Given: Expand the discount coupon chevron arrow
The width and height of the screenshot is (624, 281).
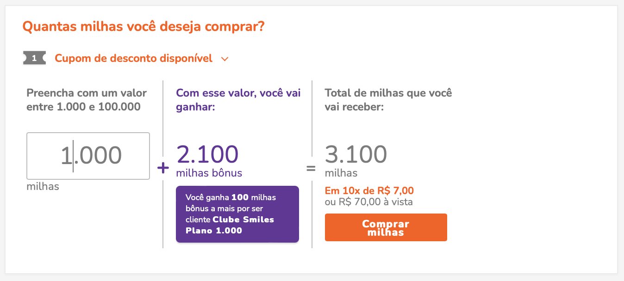Looking at the screenshot, I should pyautogui.click(x=225, y=59).
